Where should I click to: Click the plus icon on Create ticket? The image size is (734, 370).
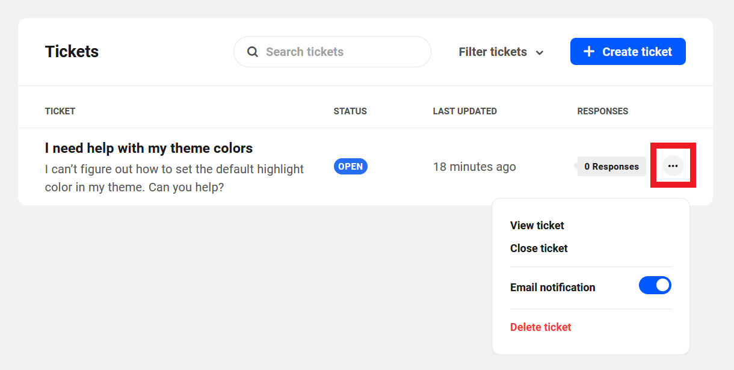tap(588, 51)
